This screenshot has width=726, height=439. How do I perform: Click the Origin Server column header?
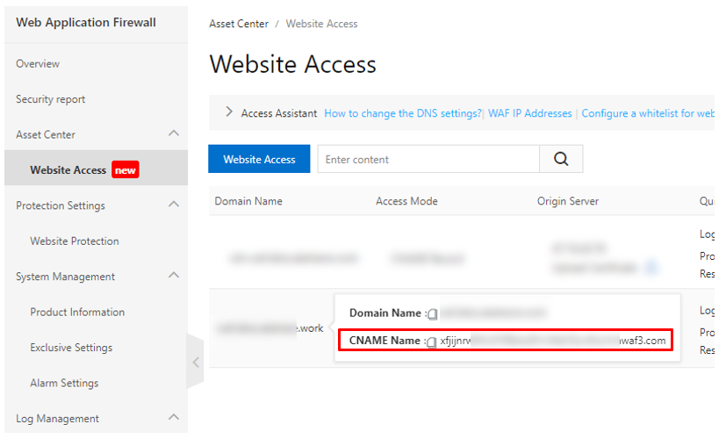click(568, 201)
